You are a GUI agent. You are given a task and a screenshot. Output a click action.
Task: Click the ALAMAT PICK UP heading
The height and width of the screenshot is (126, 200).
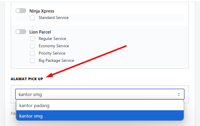[x=27, y=79]
